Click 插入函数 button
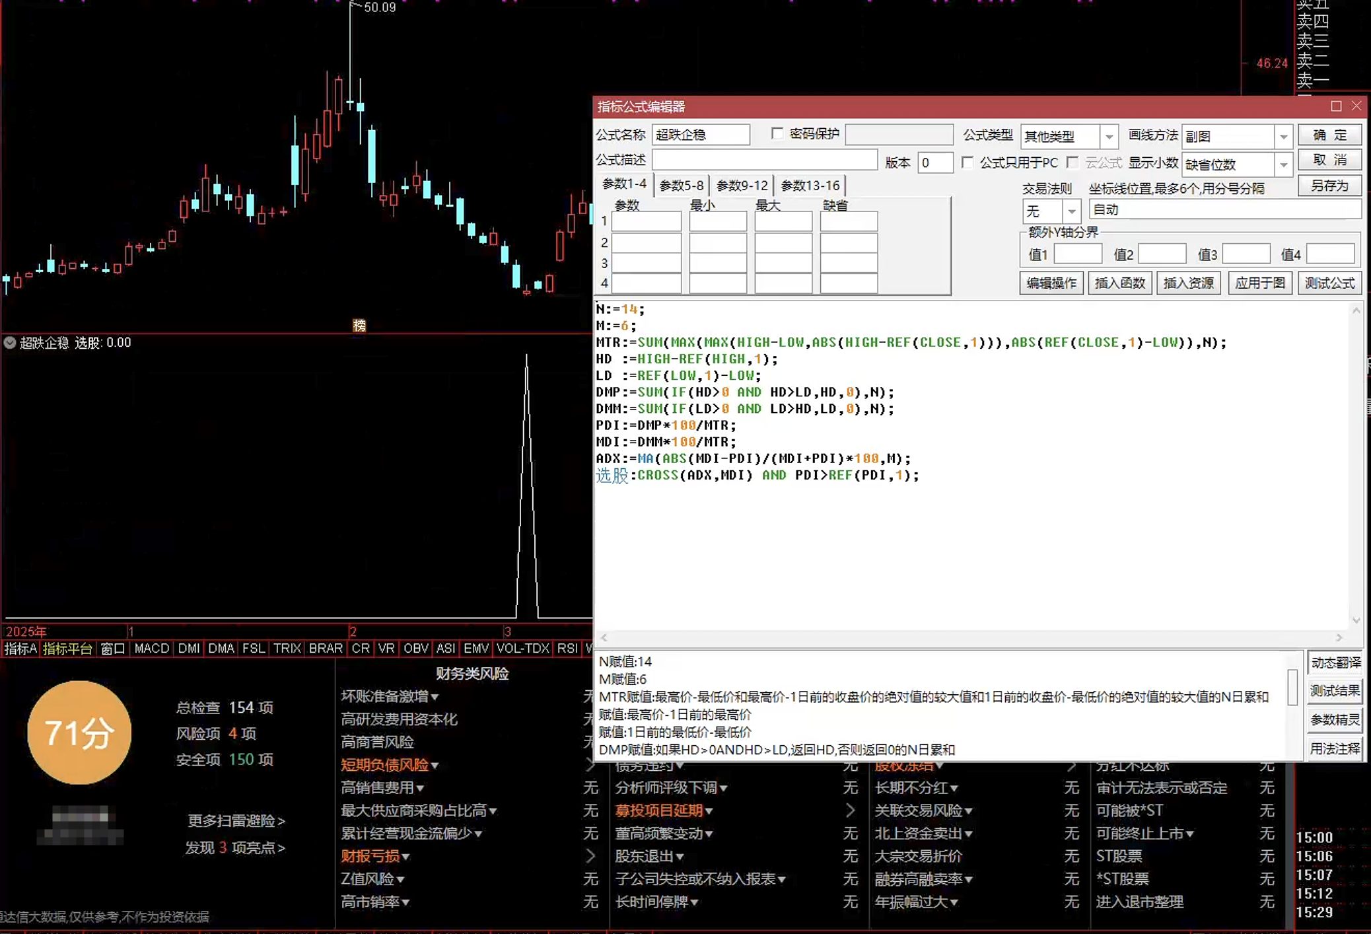 pyautogui.click(x=1120, y=283)
